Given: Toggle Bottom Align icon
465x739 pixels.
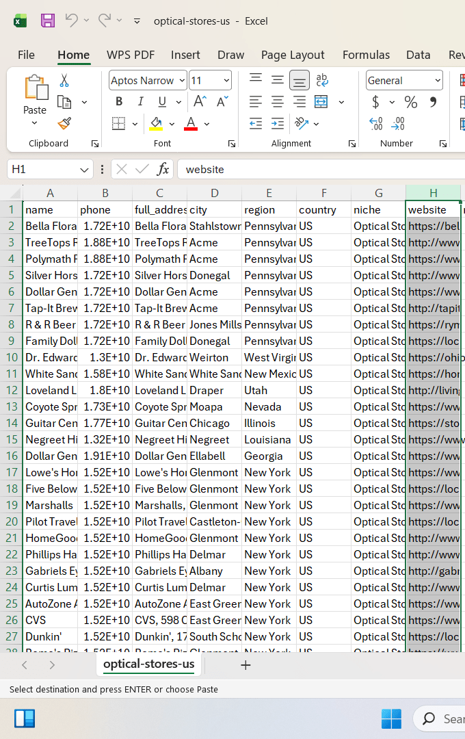Looking at the screenshot, I should point(299,80).
